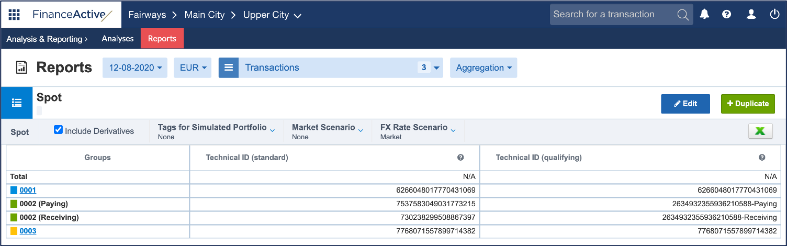The height and width of the screenshot is (246, 787).
Task: Open the help question mark icon
Action: 726,15
